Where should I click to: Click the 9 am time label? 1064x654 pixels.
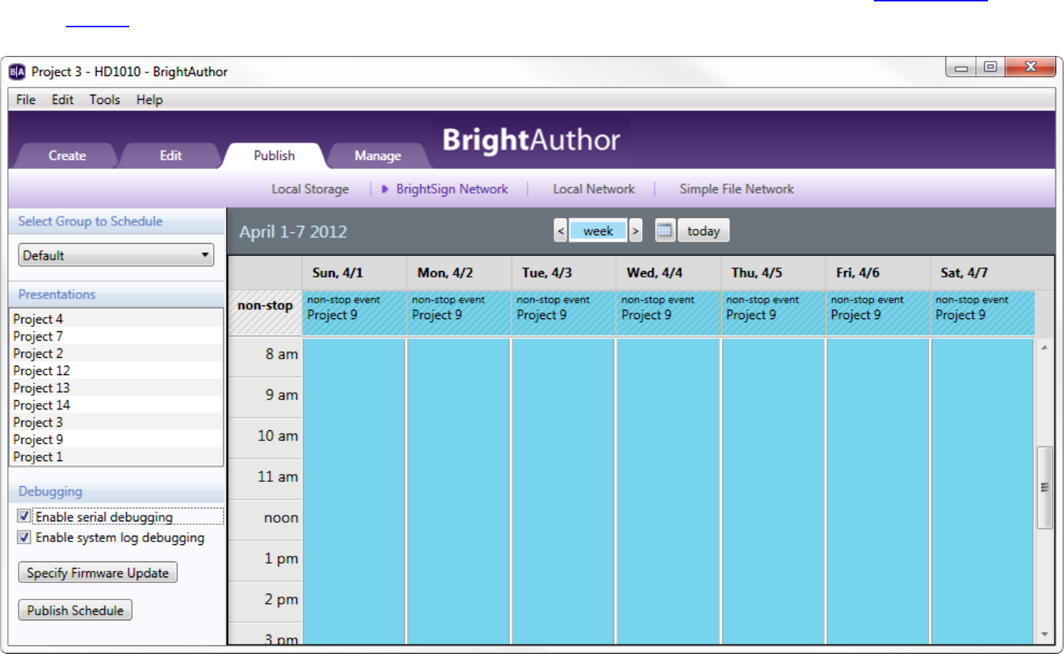point(281,395)
